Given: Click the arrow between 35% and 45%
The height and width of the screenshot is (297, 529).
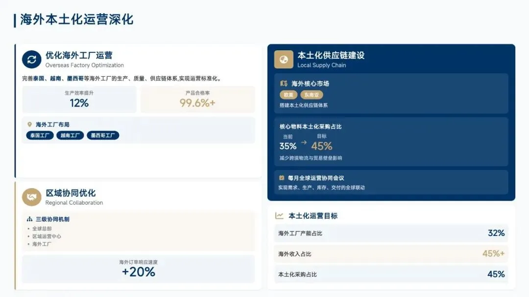Looking at the screenshot, I should (x=304, y=142).
